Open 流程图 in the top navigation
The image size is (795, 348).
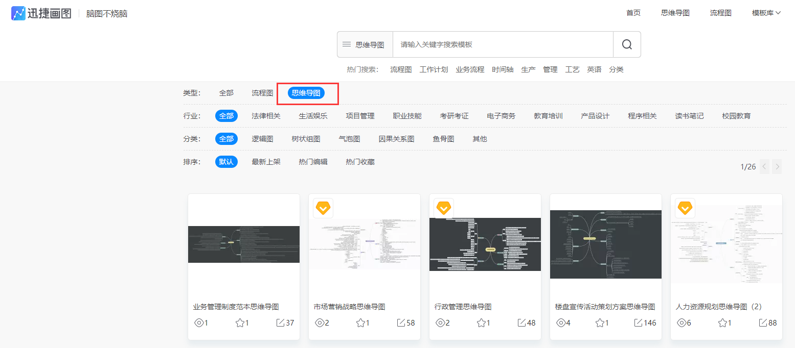(721, 13)
